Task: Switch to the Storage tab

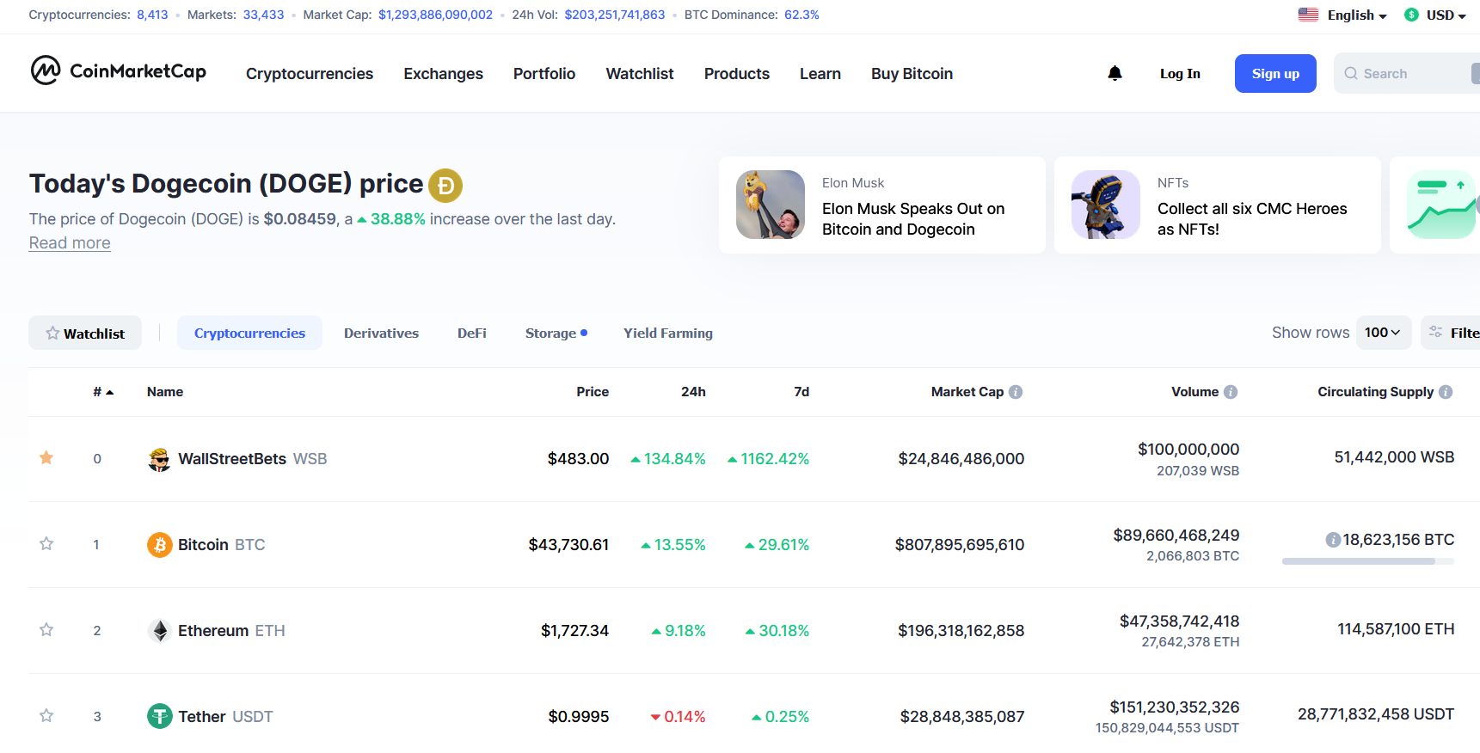Action: 556,333
